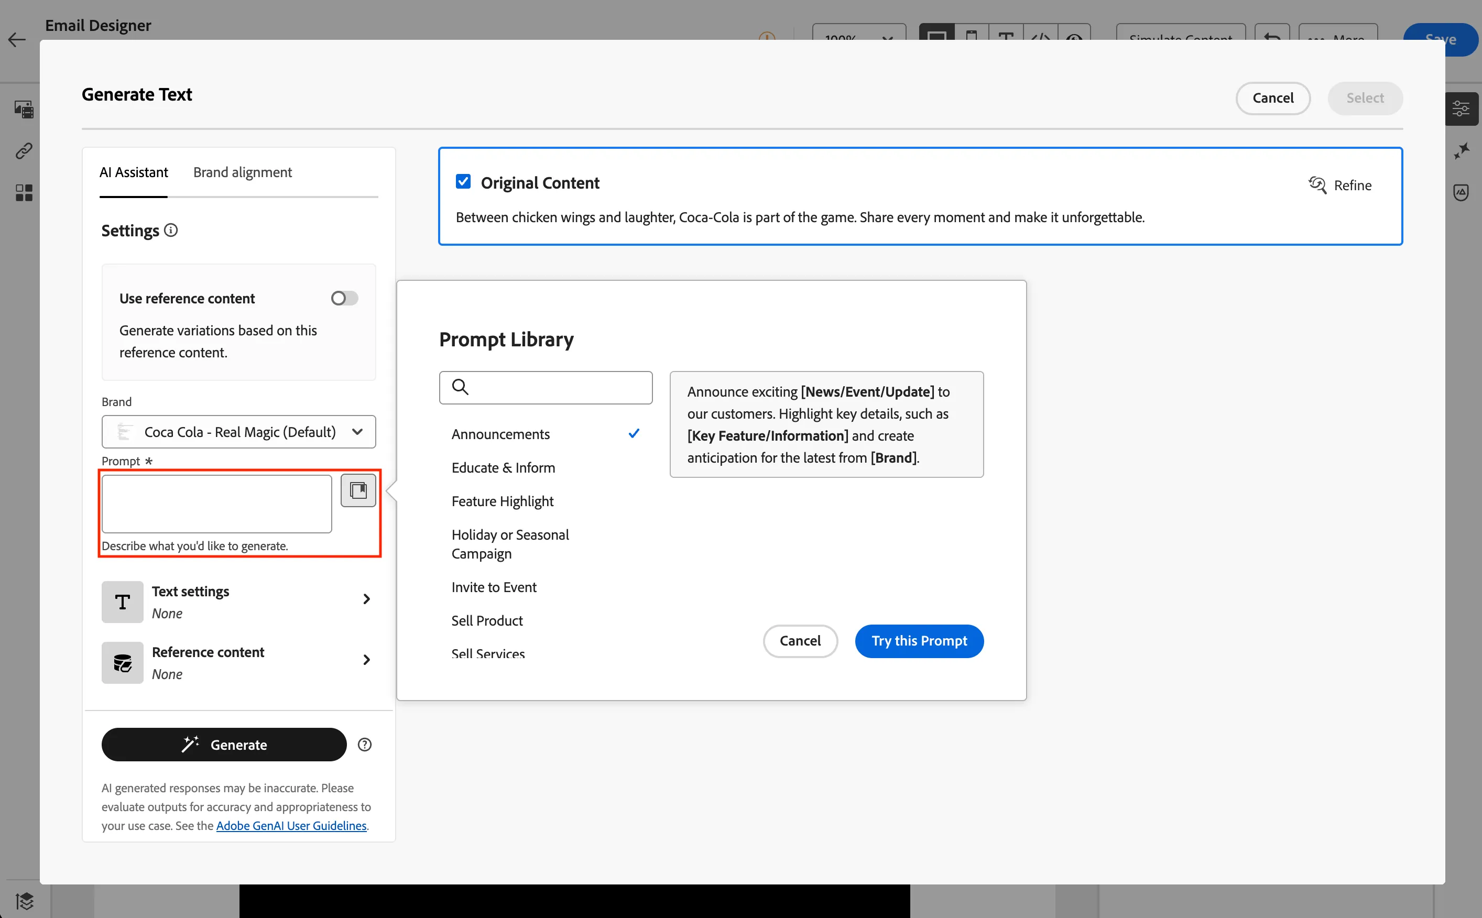Uncheck the Original Content checkbox

coord(463,181)
